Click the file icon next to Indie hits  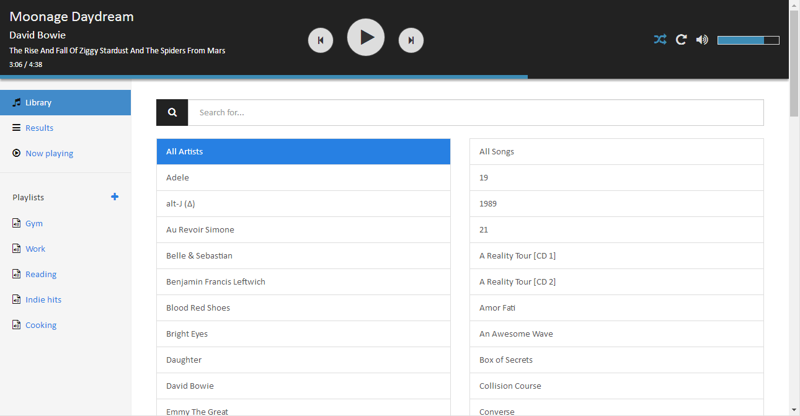tap(17, 299)
